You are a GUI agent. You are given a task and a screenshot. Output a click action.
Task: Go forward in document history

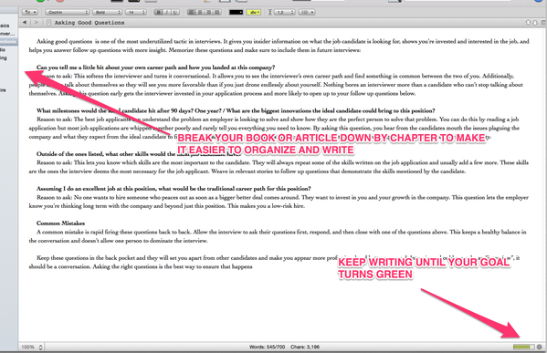point(37,22)
